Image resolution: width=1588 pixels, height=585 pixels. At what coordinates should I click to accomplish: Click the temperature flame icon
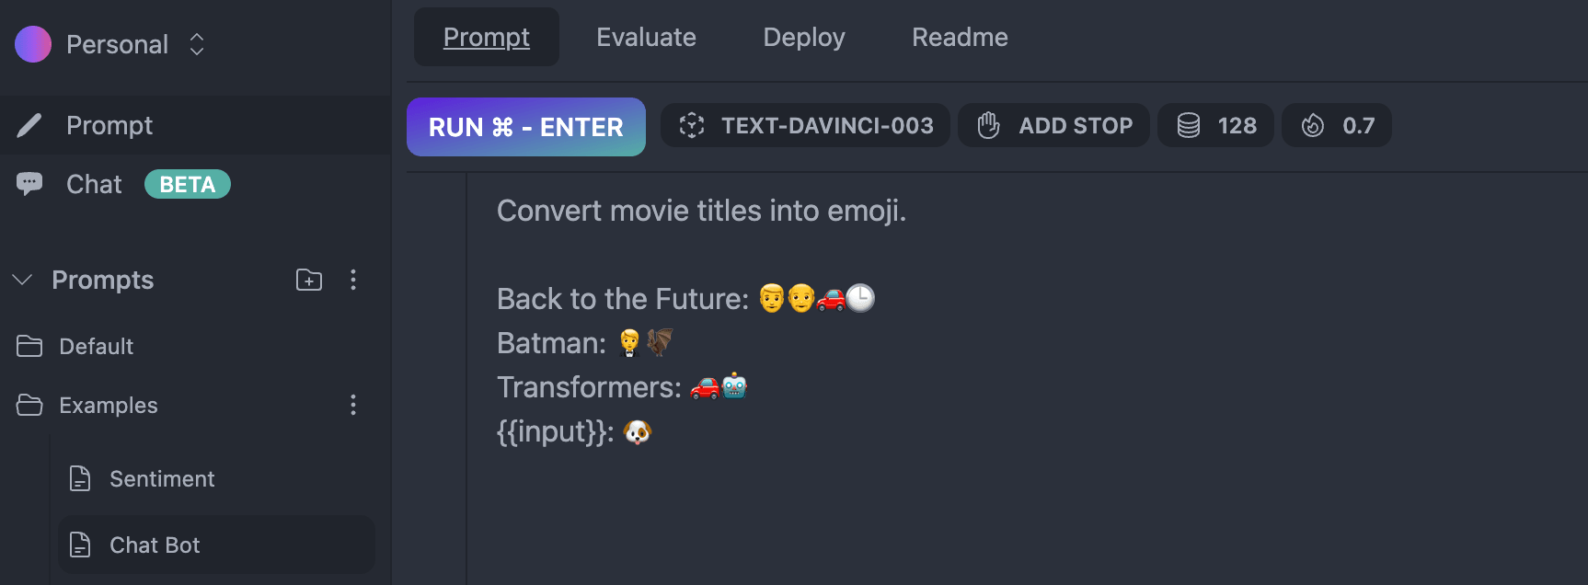pos(1313,125)
